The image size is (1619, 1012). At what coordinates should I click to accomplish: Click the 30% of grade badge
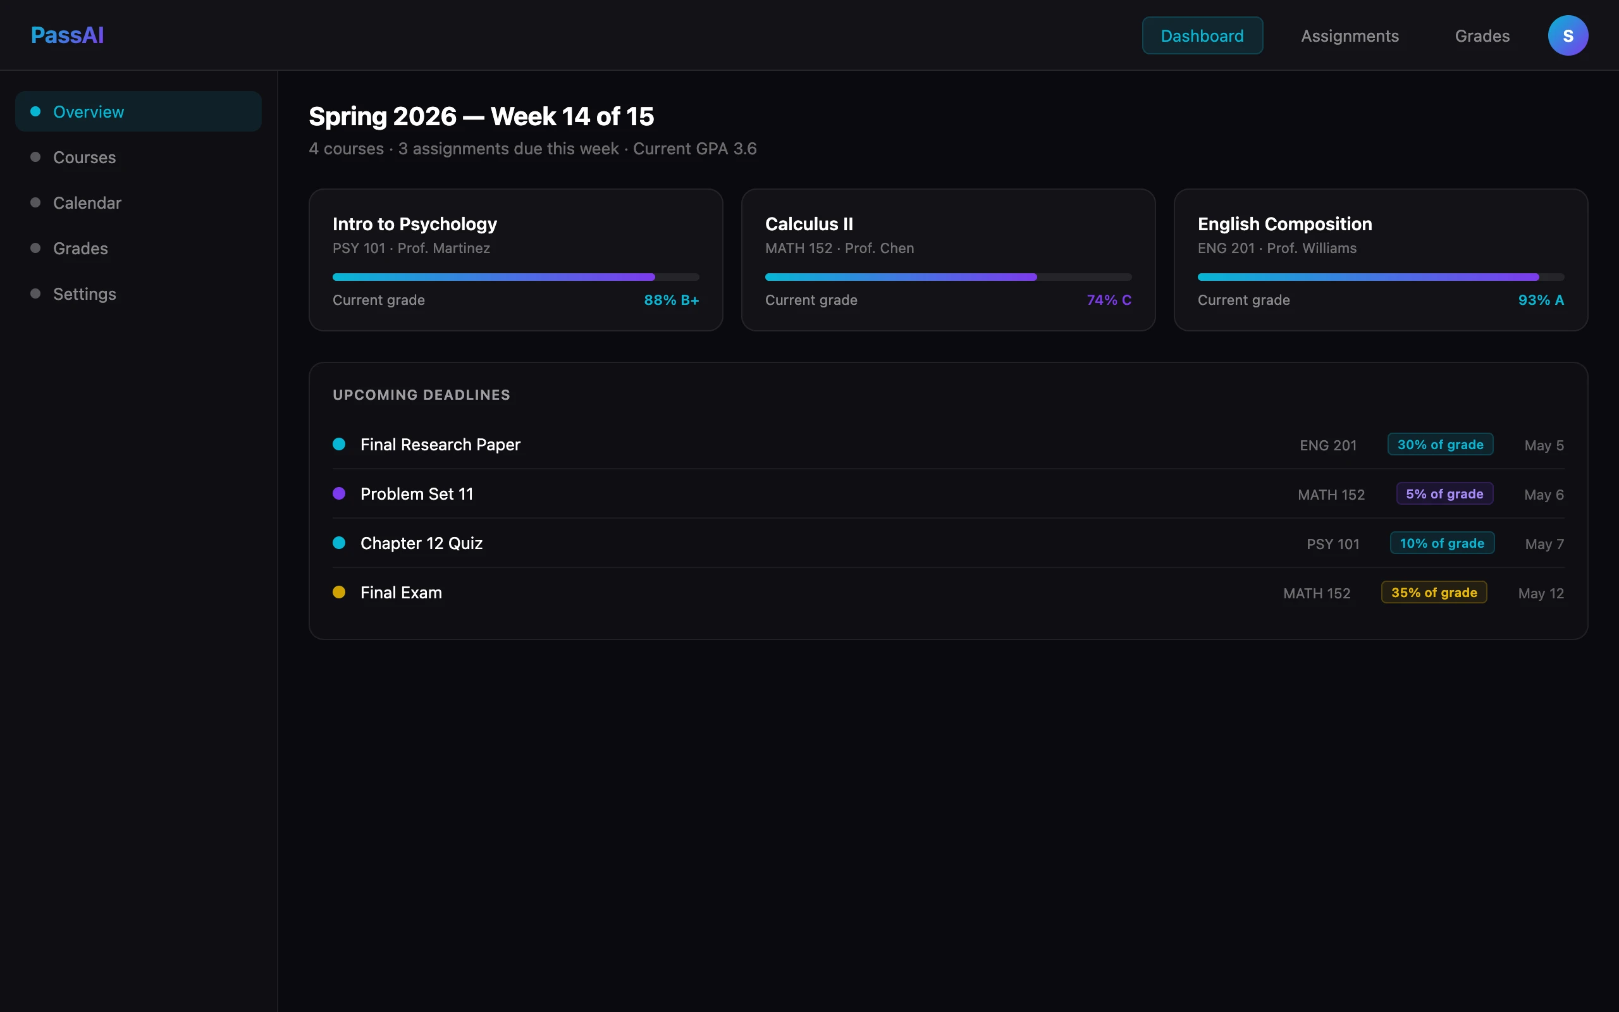(x=1439, y=445)
